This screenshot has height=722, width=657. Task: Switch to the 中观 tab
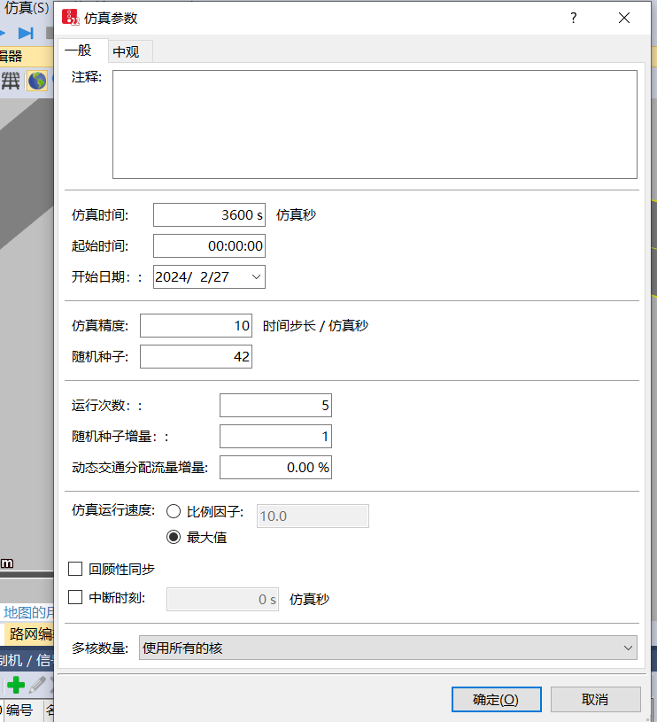[131, 51]
